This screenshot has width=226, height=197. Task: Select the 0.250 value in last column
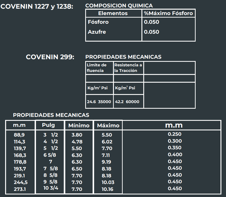coord(175,134)
